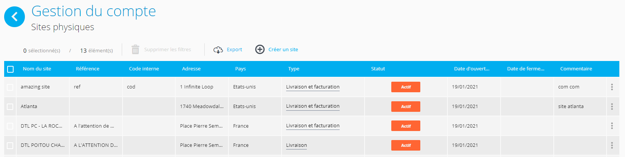Screen dimensions: 625x157
Task: Click the cloud Export icon
Action: coord(218,50)
